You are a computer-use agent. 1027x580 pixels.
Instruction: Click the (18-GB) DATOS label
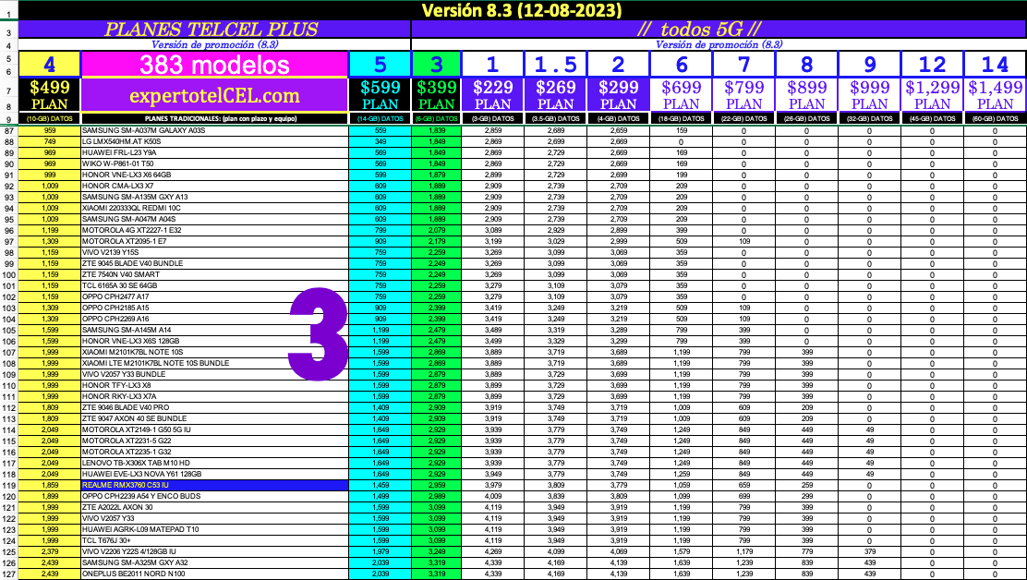681,119
